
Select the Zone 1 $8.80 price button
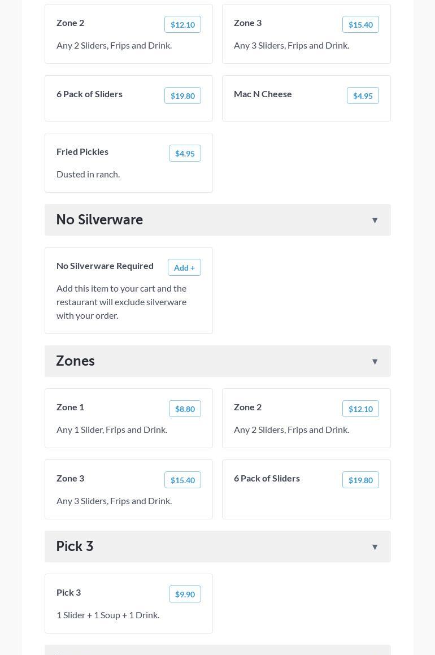click(185, 409)
